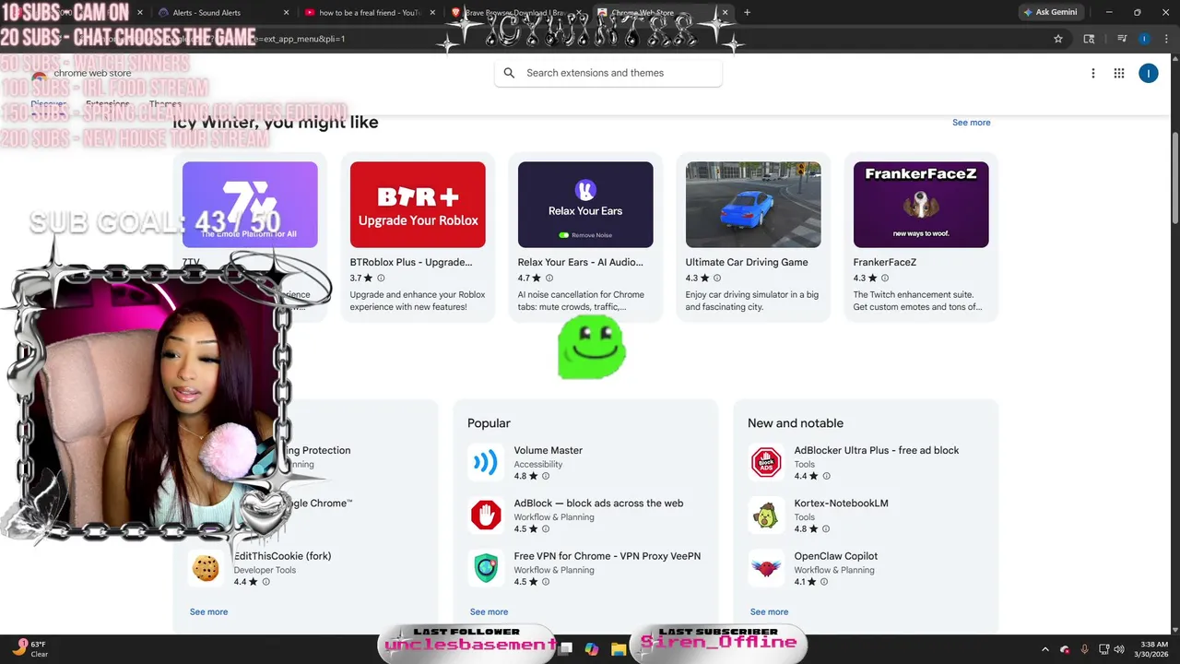Open 'AdBlock — block ads across the web' title

coord(598,504)
